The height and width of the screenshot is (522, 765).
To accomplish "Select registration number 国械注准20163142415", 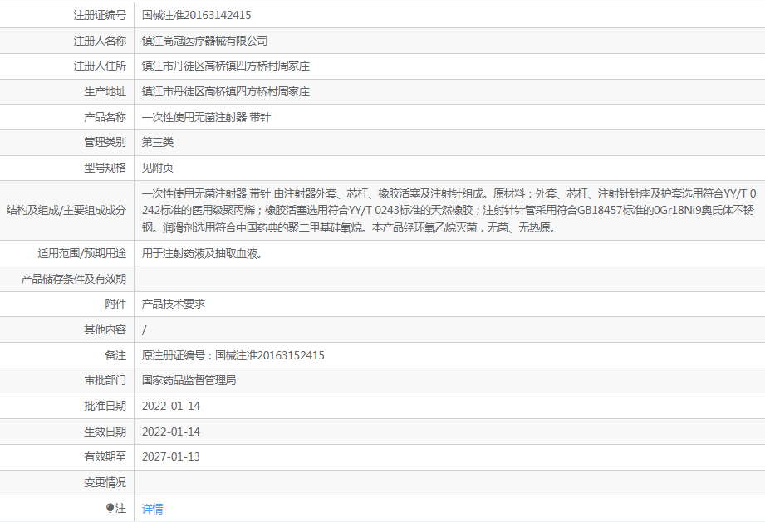I will pos(196,16).
